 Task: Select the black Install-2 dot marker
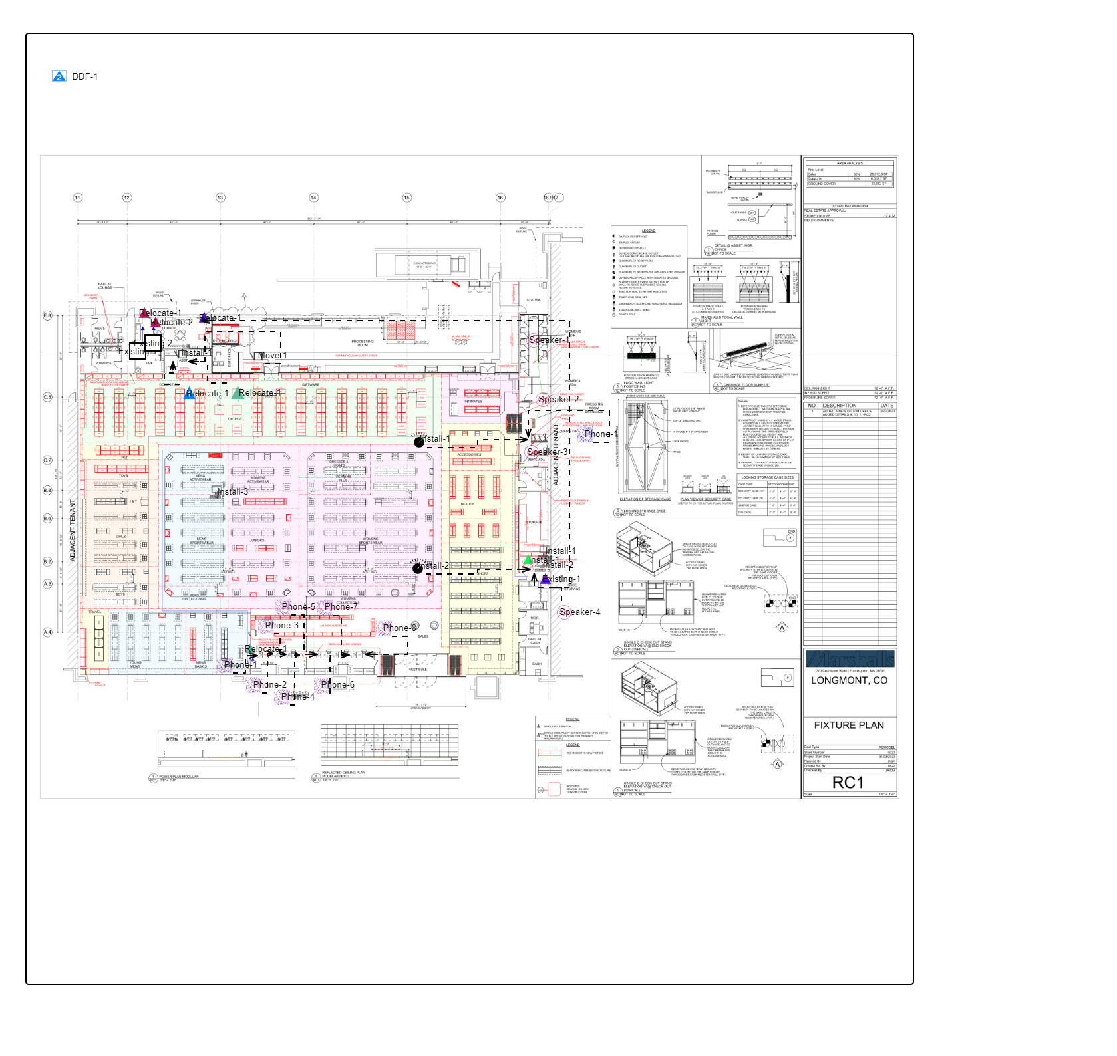point(418,568)
